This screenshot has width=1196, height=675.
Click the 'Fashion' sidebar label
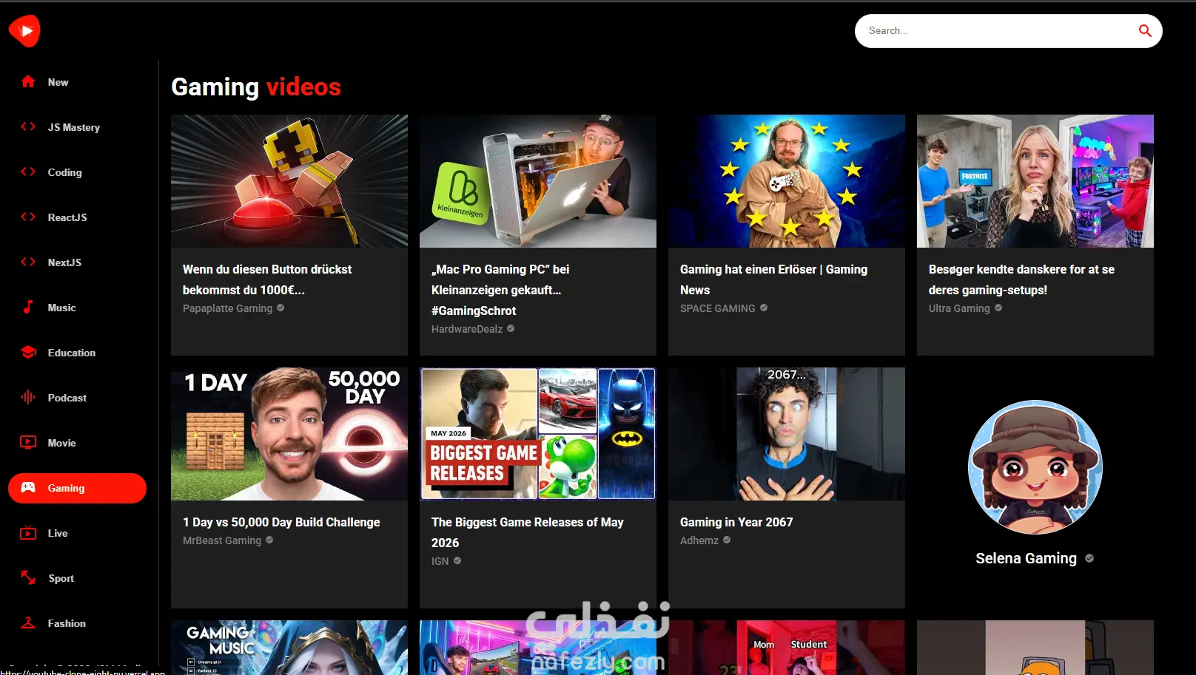[67, 623]
